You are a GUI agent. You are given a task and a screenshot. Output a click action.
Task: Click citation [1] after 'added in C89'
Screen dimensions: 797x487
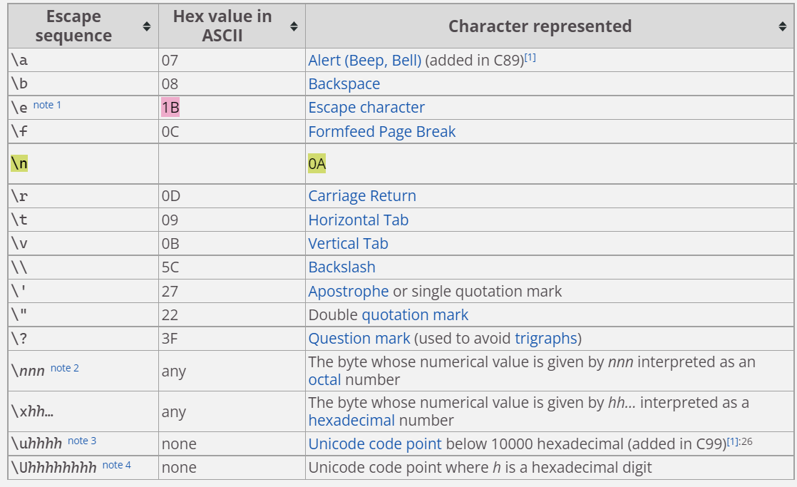(530, 58)
